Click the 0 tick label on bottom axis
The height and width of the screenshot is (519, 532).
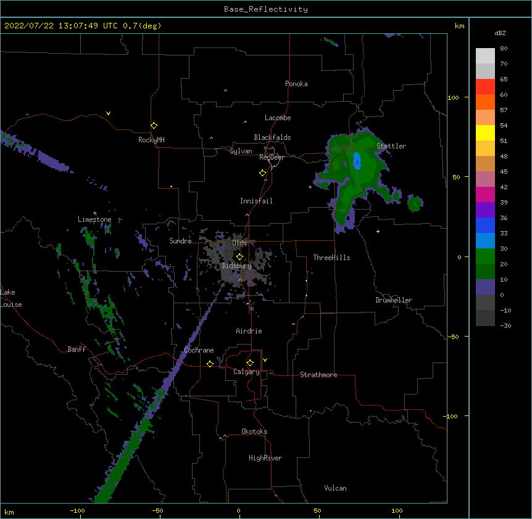(238, 511)
